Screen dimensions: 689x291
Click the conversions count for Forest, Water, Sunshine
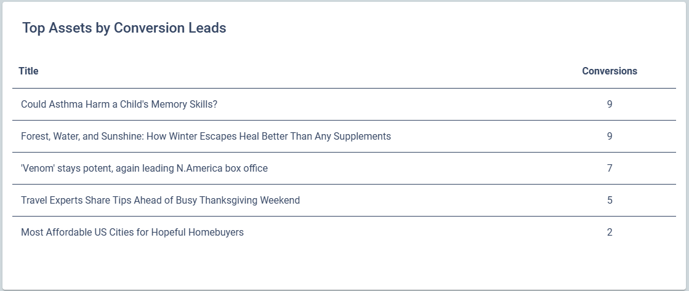(609, 137)
